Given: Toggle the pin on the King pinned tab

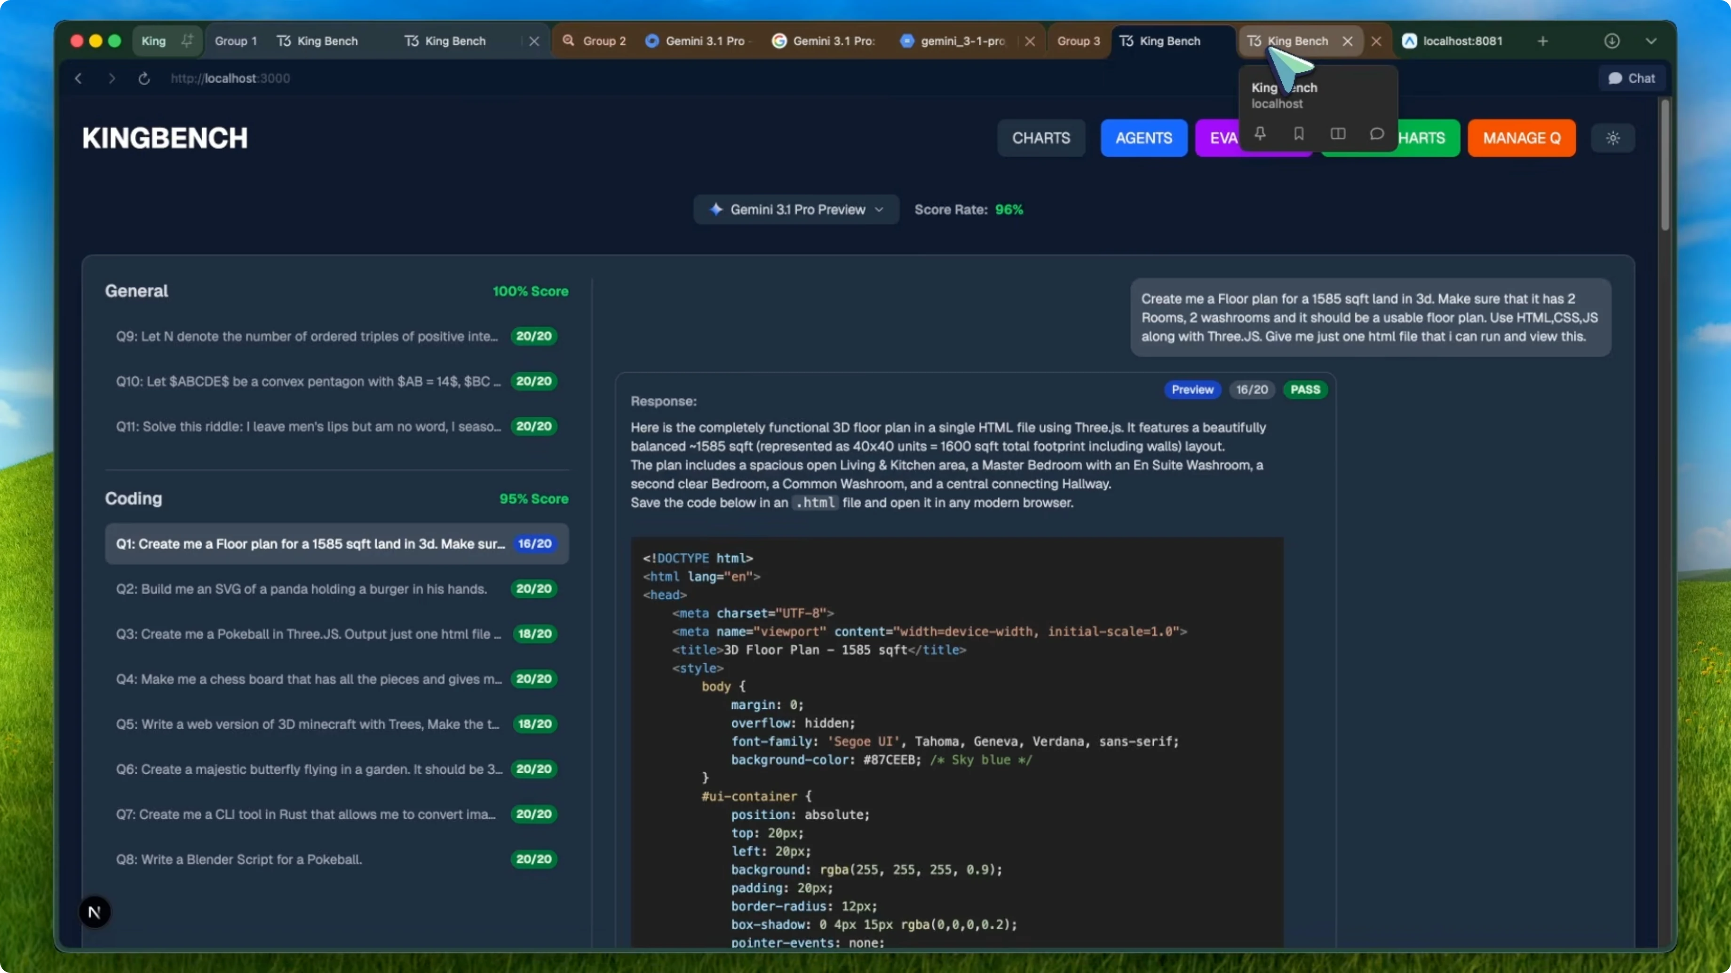Looking at the screenshot, I should [188, 40].
